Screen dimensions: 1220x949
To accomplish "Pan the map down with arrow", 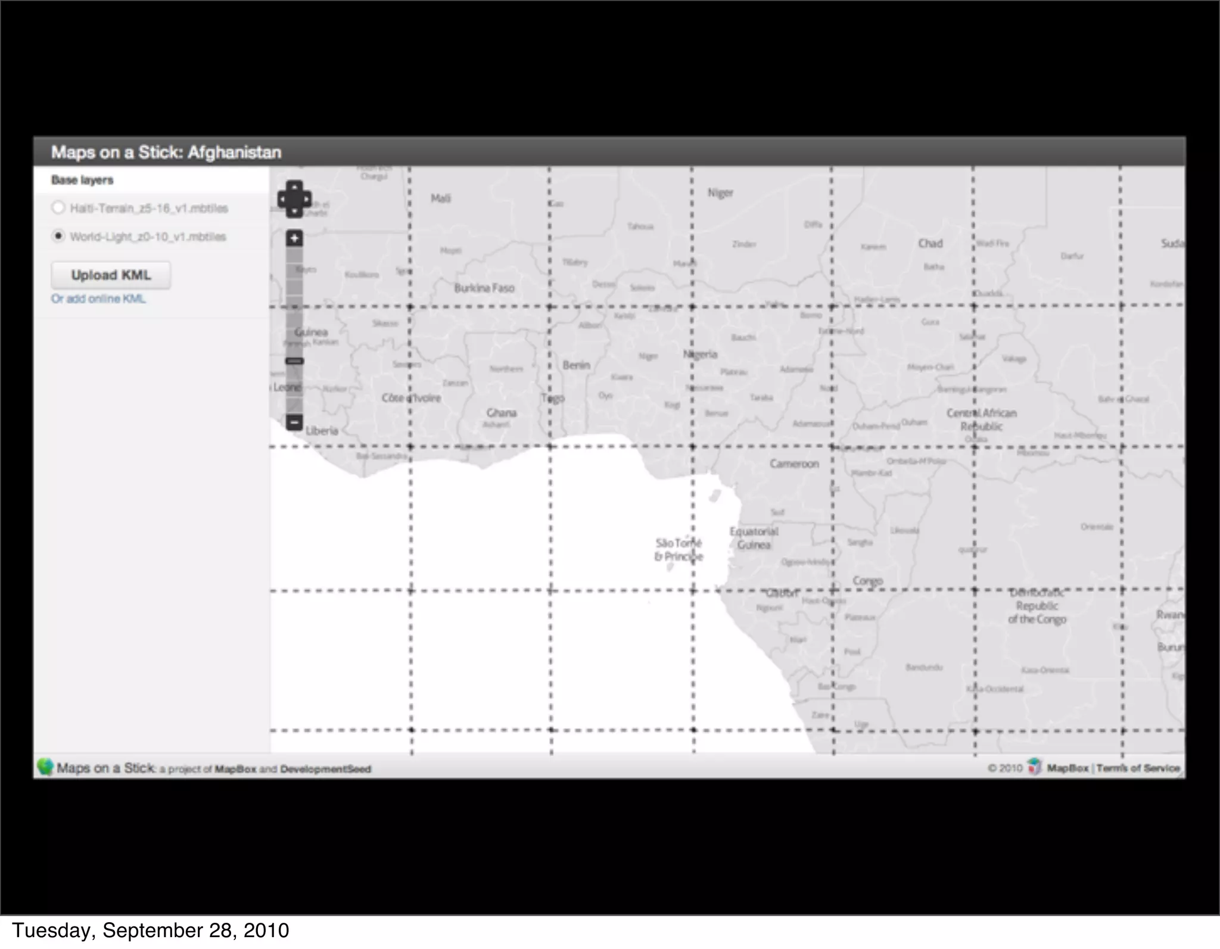I will (x=294, y=211).
